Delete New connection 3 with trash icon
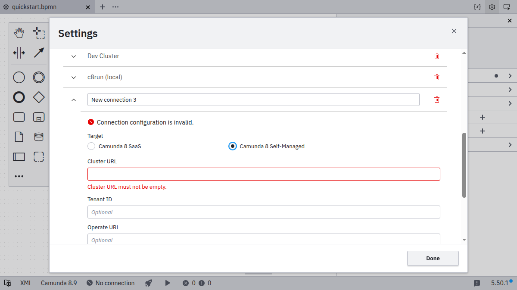Screen dimensions: 517x290 [x=437, y=100]
